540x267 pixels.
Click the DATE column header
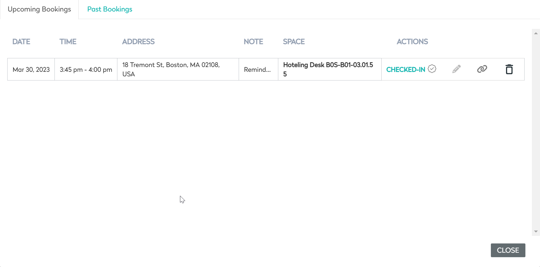pyautogui.click(x=21, y=42)
